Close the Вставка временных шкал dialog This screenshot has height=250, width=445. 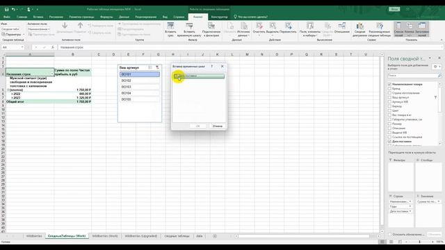click(x=222, y=67)
